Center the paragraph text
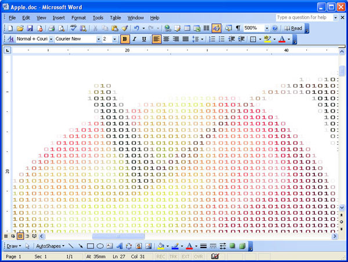Screen dimensions: 348x262 166,39
